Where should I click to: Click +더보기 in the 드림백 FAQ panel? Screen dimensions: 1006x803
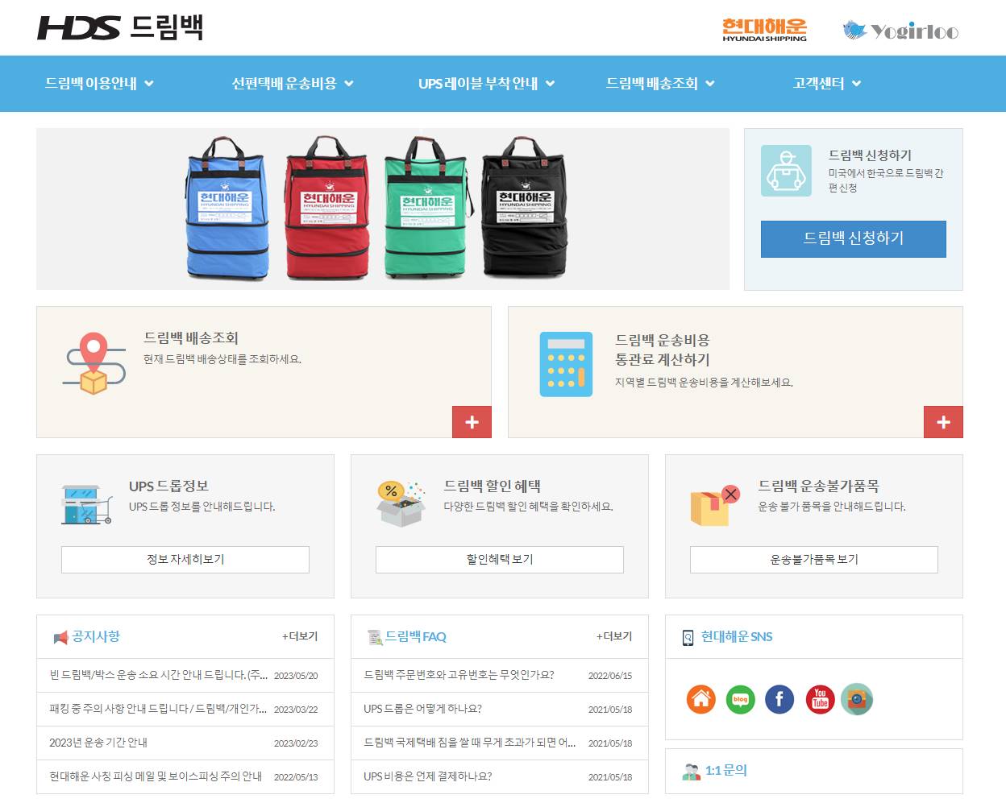coord(614,637)
